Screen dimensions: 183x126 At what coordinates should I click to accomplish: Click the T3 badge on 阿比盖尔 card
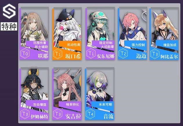pos(155,54)
